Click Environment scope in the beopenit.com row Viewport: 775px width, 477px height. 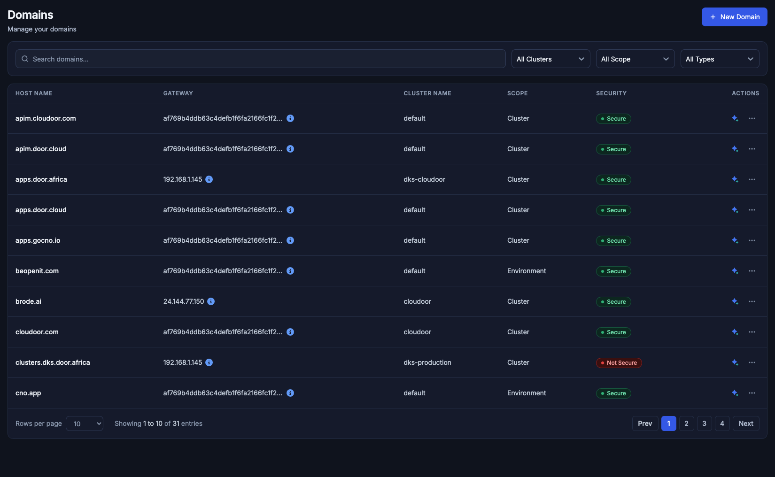(527, 271)
